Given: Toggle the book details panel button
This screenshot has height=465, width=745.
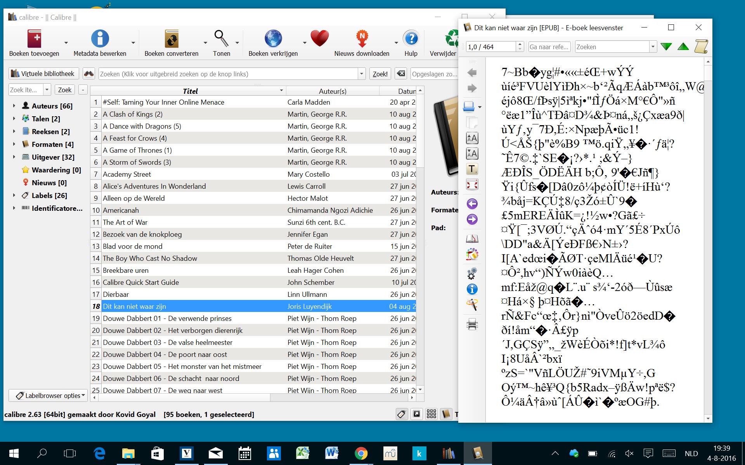Looking at the screenshot, I should pyautogui.click(x=446, y=414).
